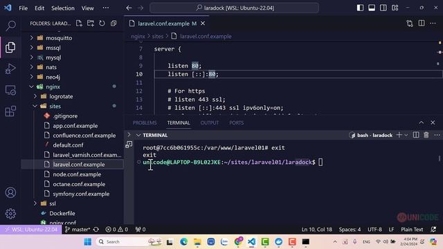Create a new file in explorer
The width and height of the screenshot is (443, 249).
click(79, 24)
